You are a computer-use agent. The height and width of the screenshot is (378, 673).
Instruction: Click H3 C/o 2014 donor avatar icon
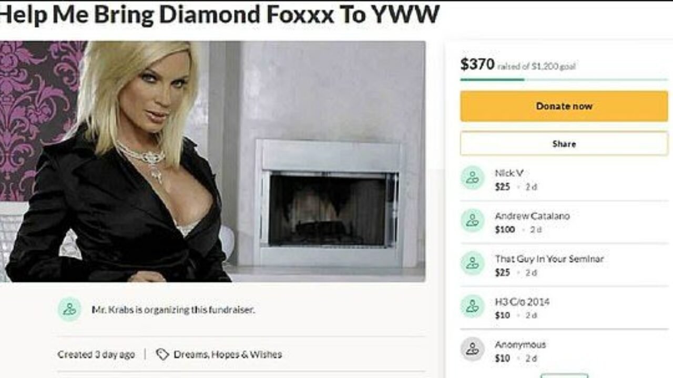[x=472, y=307]
